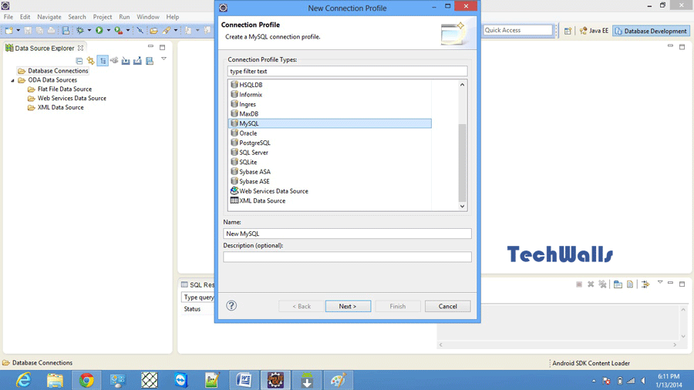Click the Cancel button in dialog

coord(447,306)
